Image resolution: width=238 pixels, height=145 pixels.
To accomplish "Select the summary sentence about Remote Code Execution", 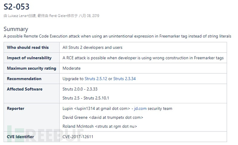I will (117, 36).
